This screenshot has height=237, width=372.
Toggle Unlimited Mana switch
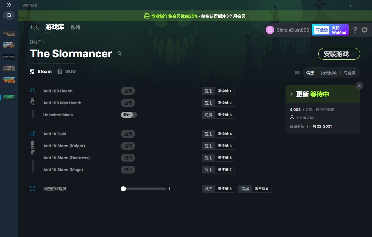pyautogui.click(x=129, y=115)
